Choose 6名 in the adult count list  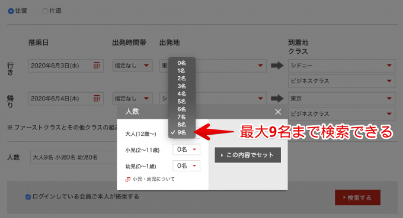click(182, 109)
